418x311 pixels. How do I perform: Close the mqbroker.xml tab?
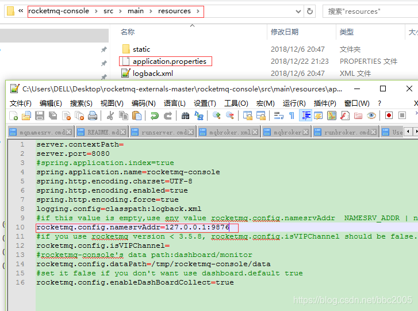255,132
